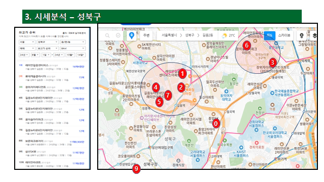324x182 pixels.
Task: Click 브라운스톤돈암아파트 map marker
Action: (154, 127)
